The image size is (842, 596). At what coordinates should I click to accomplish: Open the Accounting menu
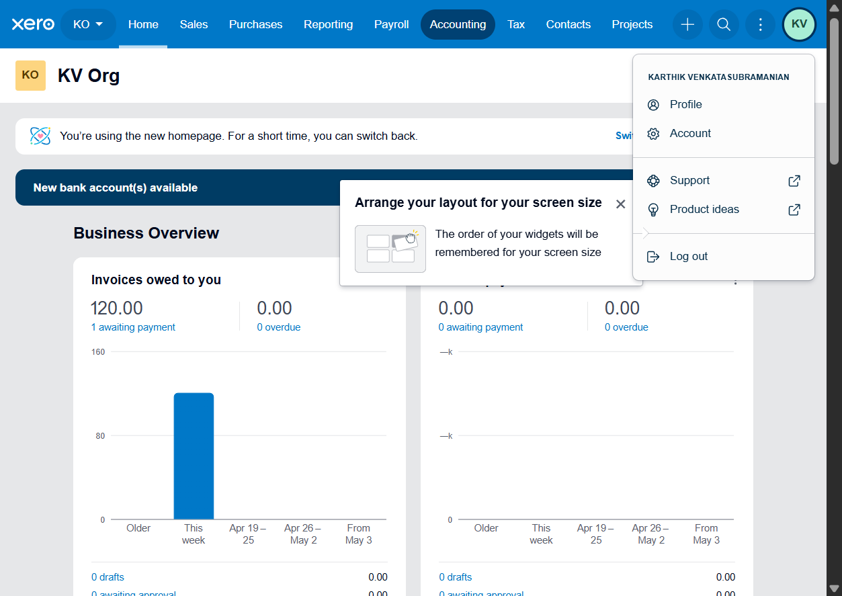[458, 24]
